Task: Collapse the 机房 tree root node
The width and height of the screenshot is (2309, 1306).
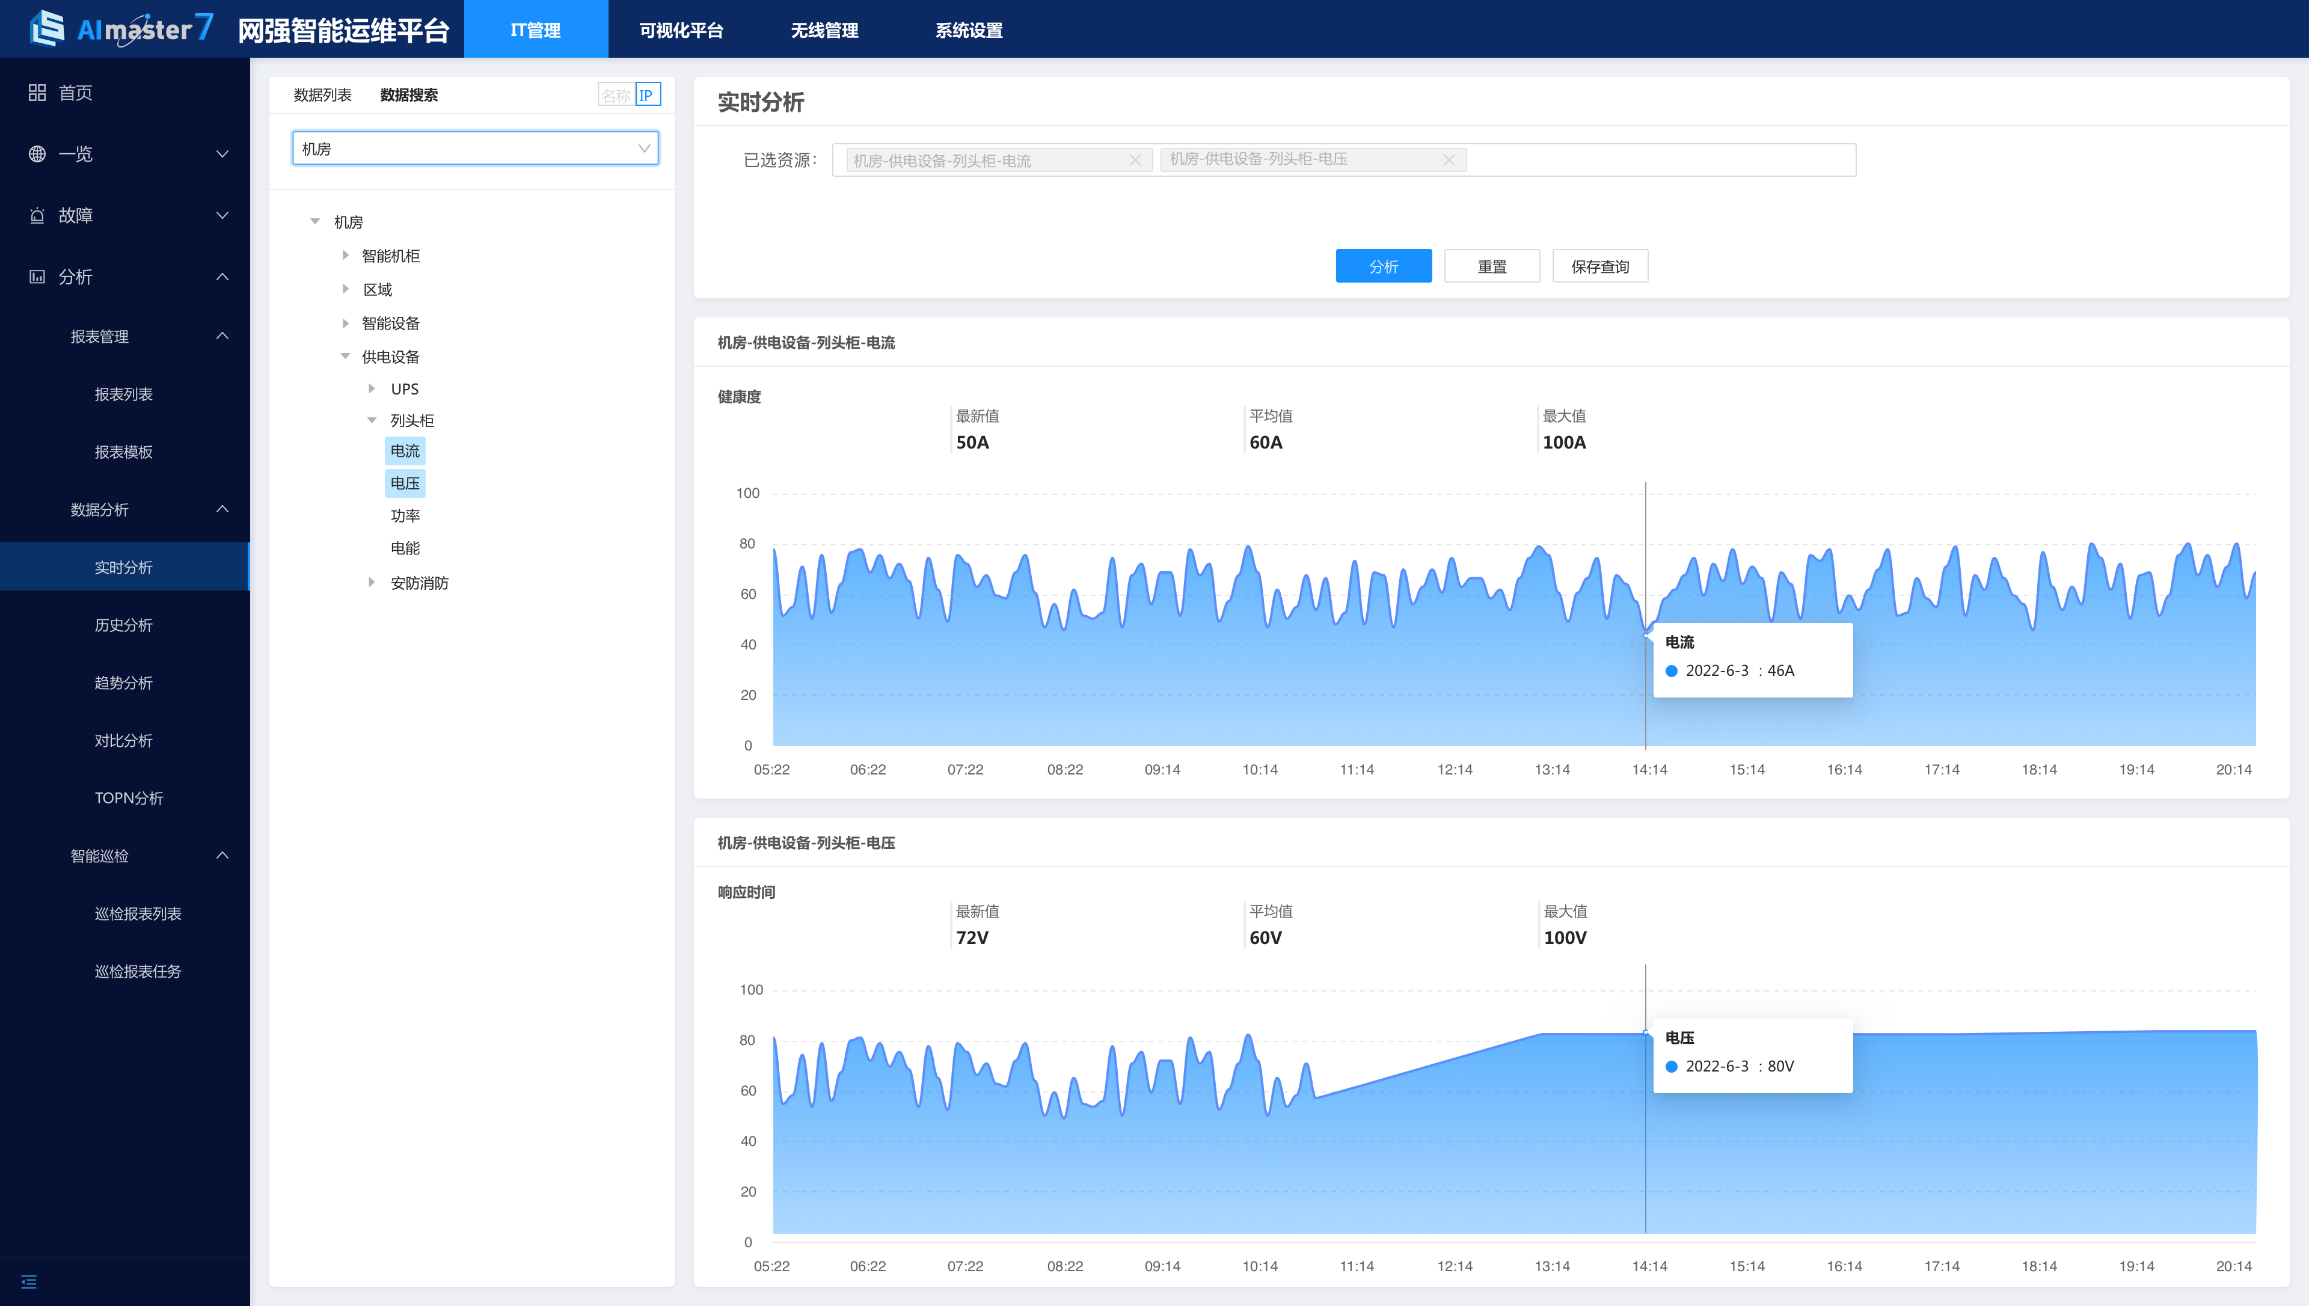Action: click(x=314, y=221)
